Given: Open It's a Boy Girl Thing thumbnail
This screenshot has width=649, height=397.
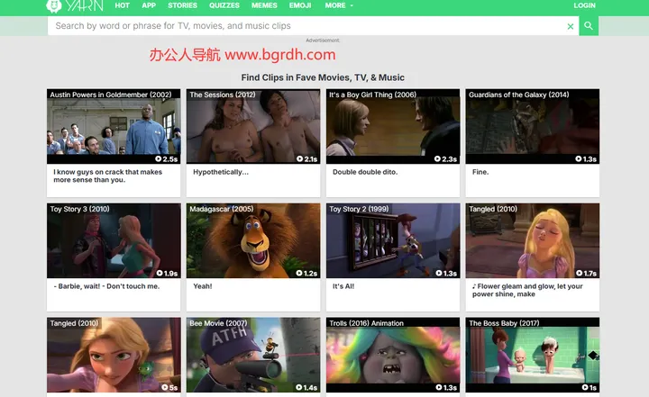Looking at the screenshot, I should pyautogui.click(x=393, y=126).
